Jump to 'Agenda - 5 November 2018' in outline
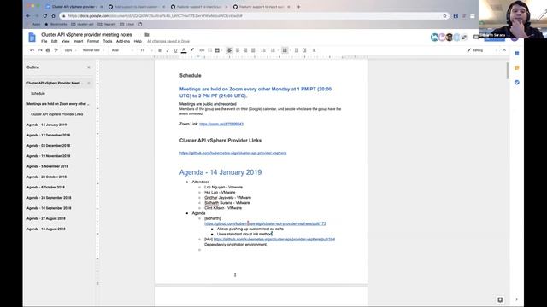Screen dimensions: 547x307 pyautogui.click(x=48, y=166)
